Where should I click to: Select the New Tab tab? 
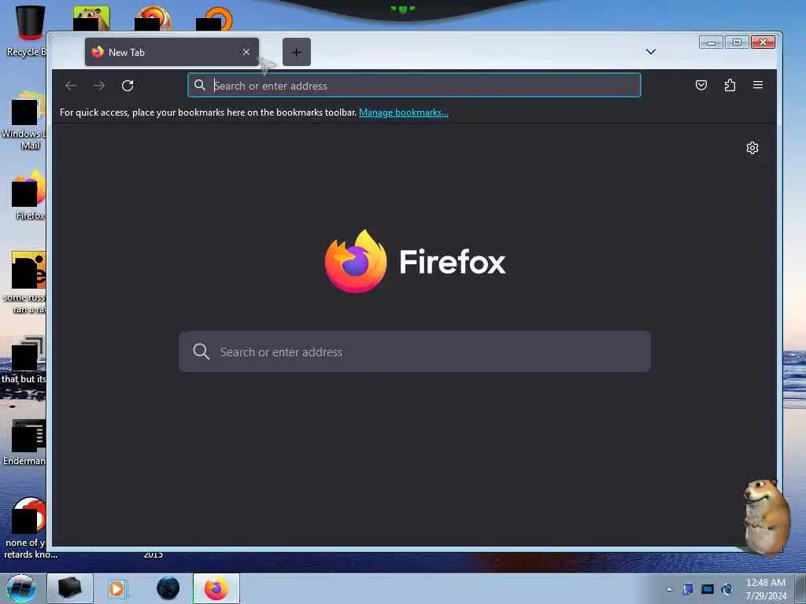tap(172, 52)
